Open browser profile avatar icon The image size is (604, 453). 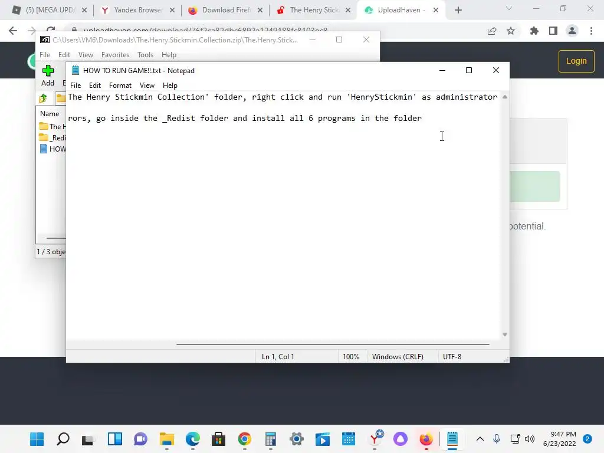click(572, 31)
